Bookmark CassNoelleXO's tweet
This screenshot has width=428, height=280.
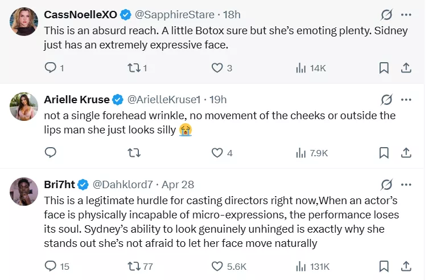click(384, 68)
